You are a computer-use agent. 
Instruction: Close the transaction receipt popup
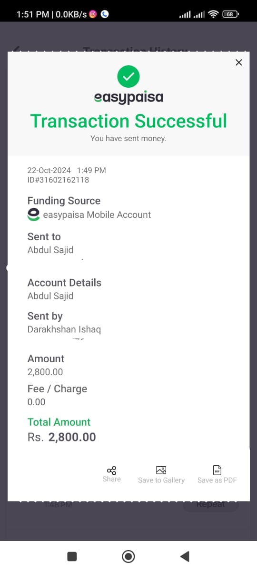[x=239, y=62]
